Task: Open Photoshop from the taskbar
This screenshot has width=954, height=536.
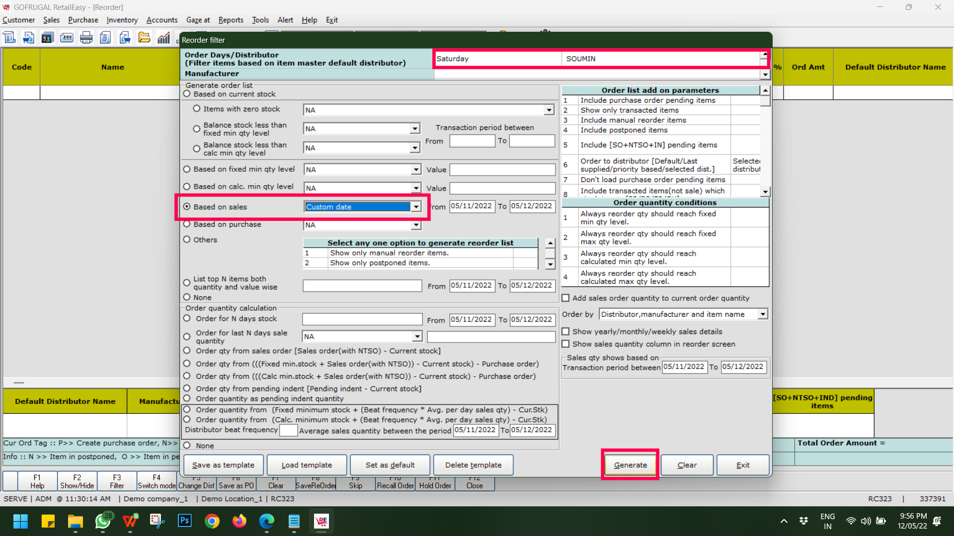Action: pyautogui.click(x=185, y=521)
